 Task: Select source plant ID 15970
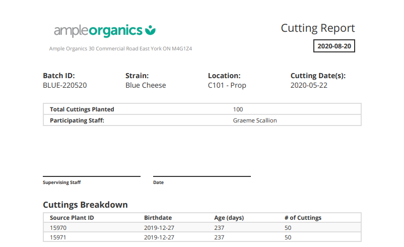pyautogui.click(x=58, y=228)
